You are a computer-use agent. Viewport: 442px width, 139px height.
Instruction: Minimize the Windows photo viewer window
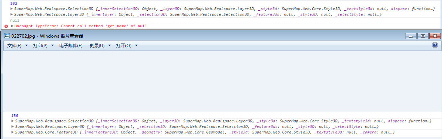click(411, 36)
